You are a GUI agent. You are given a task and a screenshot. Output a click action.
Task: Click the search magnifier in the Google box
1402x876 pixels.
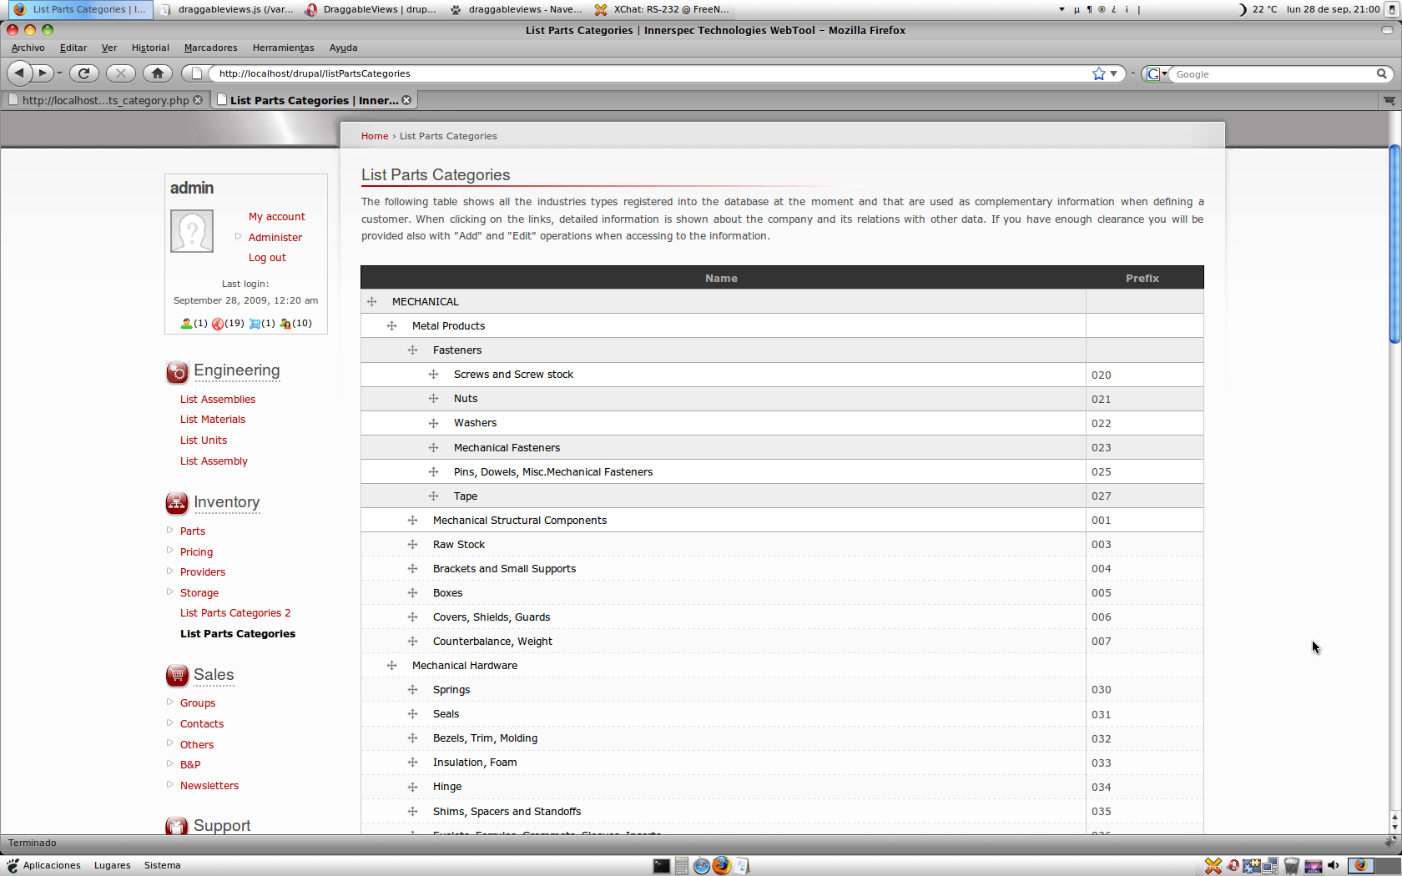click(1382, 73)
